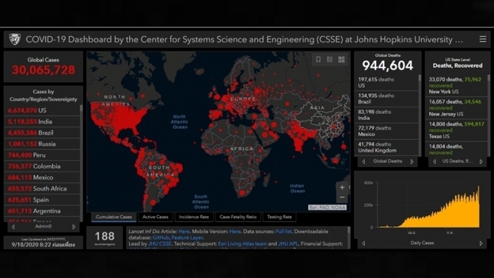
Task: Click right arrow beside Daily Cases chart
Action: coord(481,243)
